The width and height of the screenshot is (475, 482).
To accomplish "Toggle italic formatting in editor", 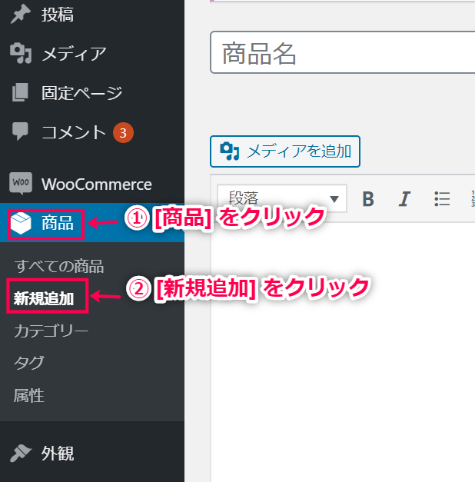I will point(404,199).
